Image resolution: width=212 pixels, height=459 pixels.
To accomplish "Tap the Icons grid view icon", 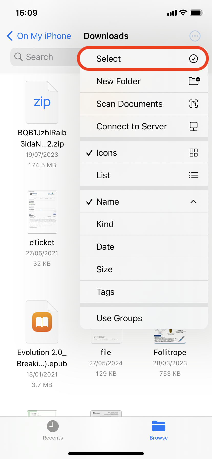I will point(194,153).
